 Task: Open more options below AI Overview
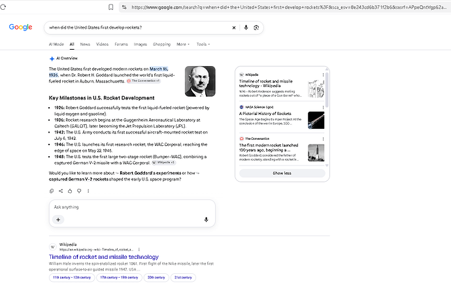(x=88, y=191)
